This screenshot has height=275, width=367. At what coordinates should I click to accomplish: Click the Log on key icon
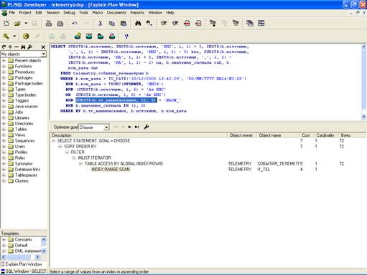pos(6,37)
